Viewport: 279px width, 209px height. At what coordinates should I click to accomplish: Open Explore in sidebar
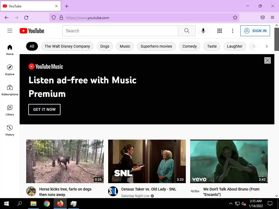coord(10,70)
